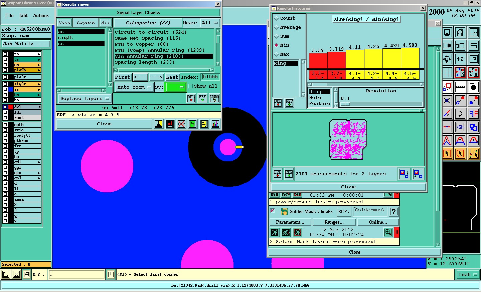Click the crossed-out REF icon

click(181, 124)
